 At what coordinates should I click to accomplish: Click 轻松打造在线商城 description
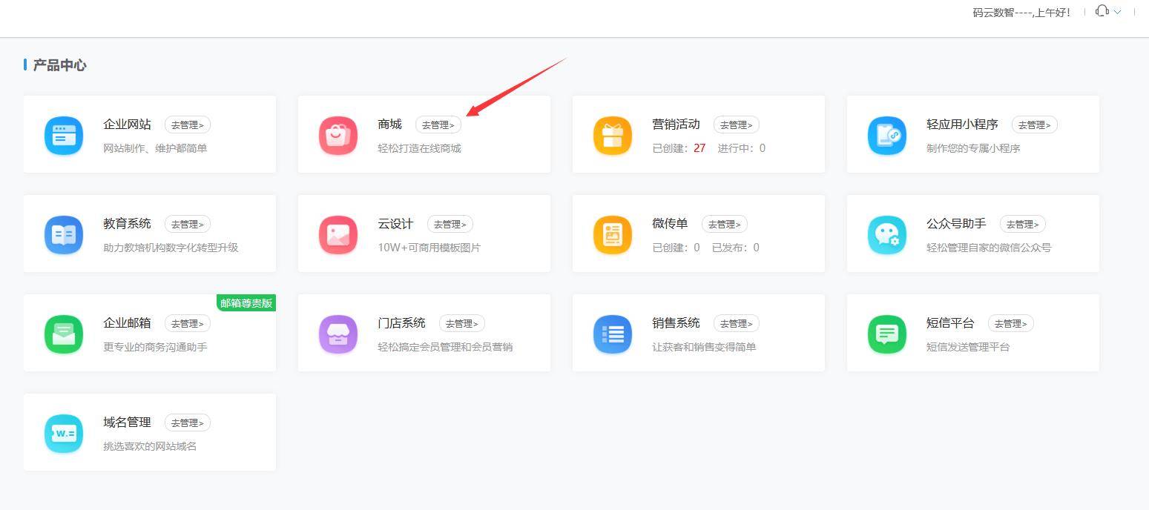pyautogui.click(x=419, y=148)
